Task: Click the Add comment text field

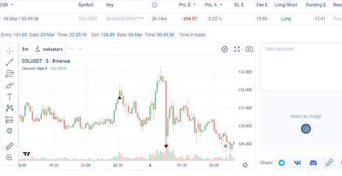Action: pos(301,67)
